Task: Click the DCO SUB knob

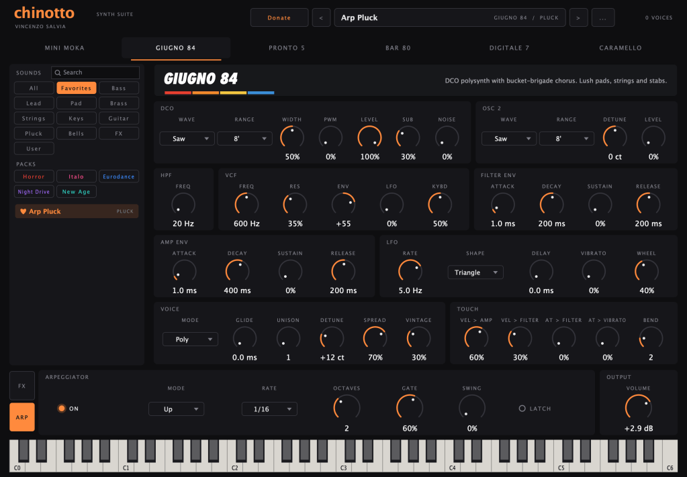Action: pos(408,137)
